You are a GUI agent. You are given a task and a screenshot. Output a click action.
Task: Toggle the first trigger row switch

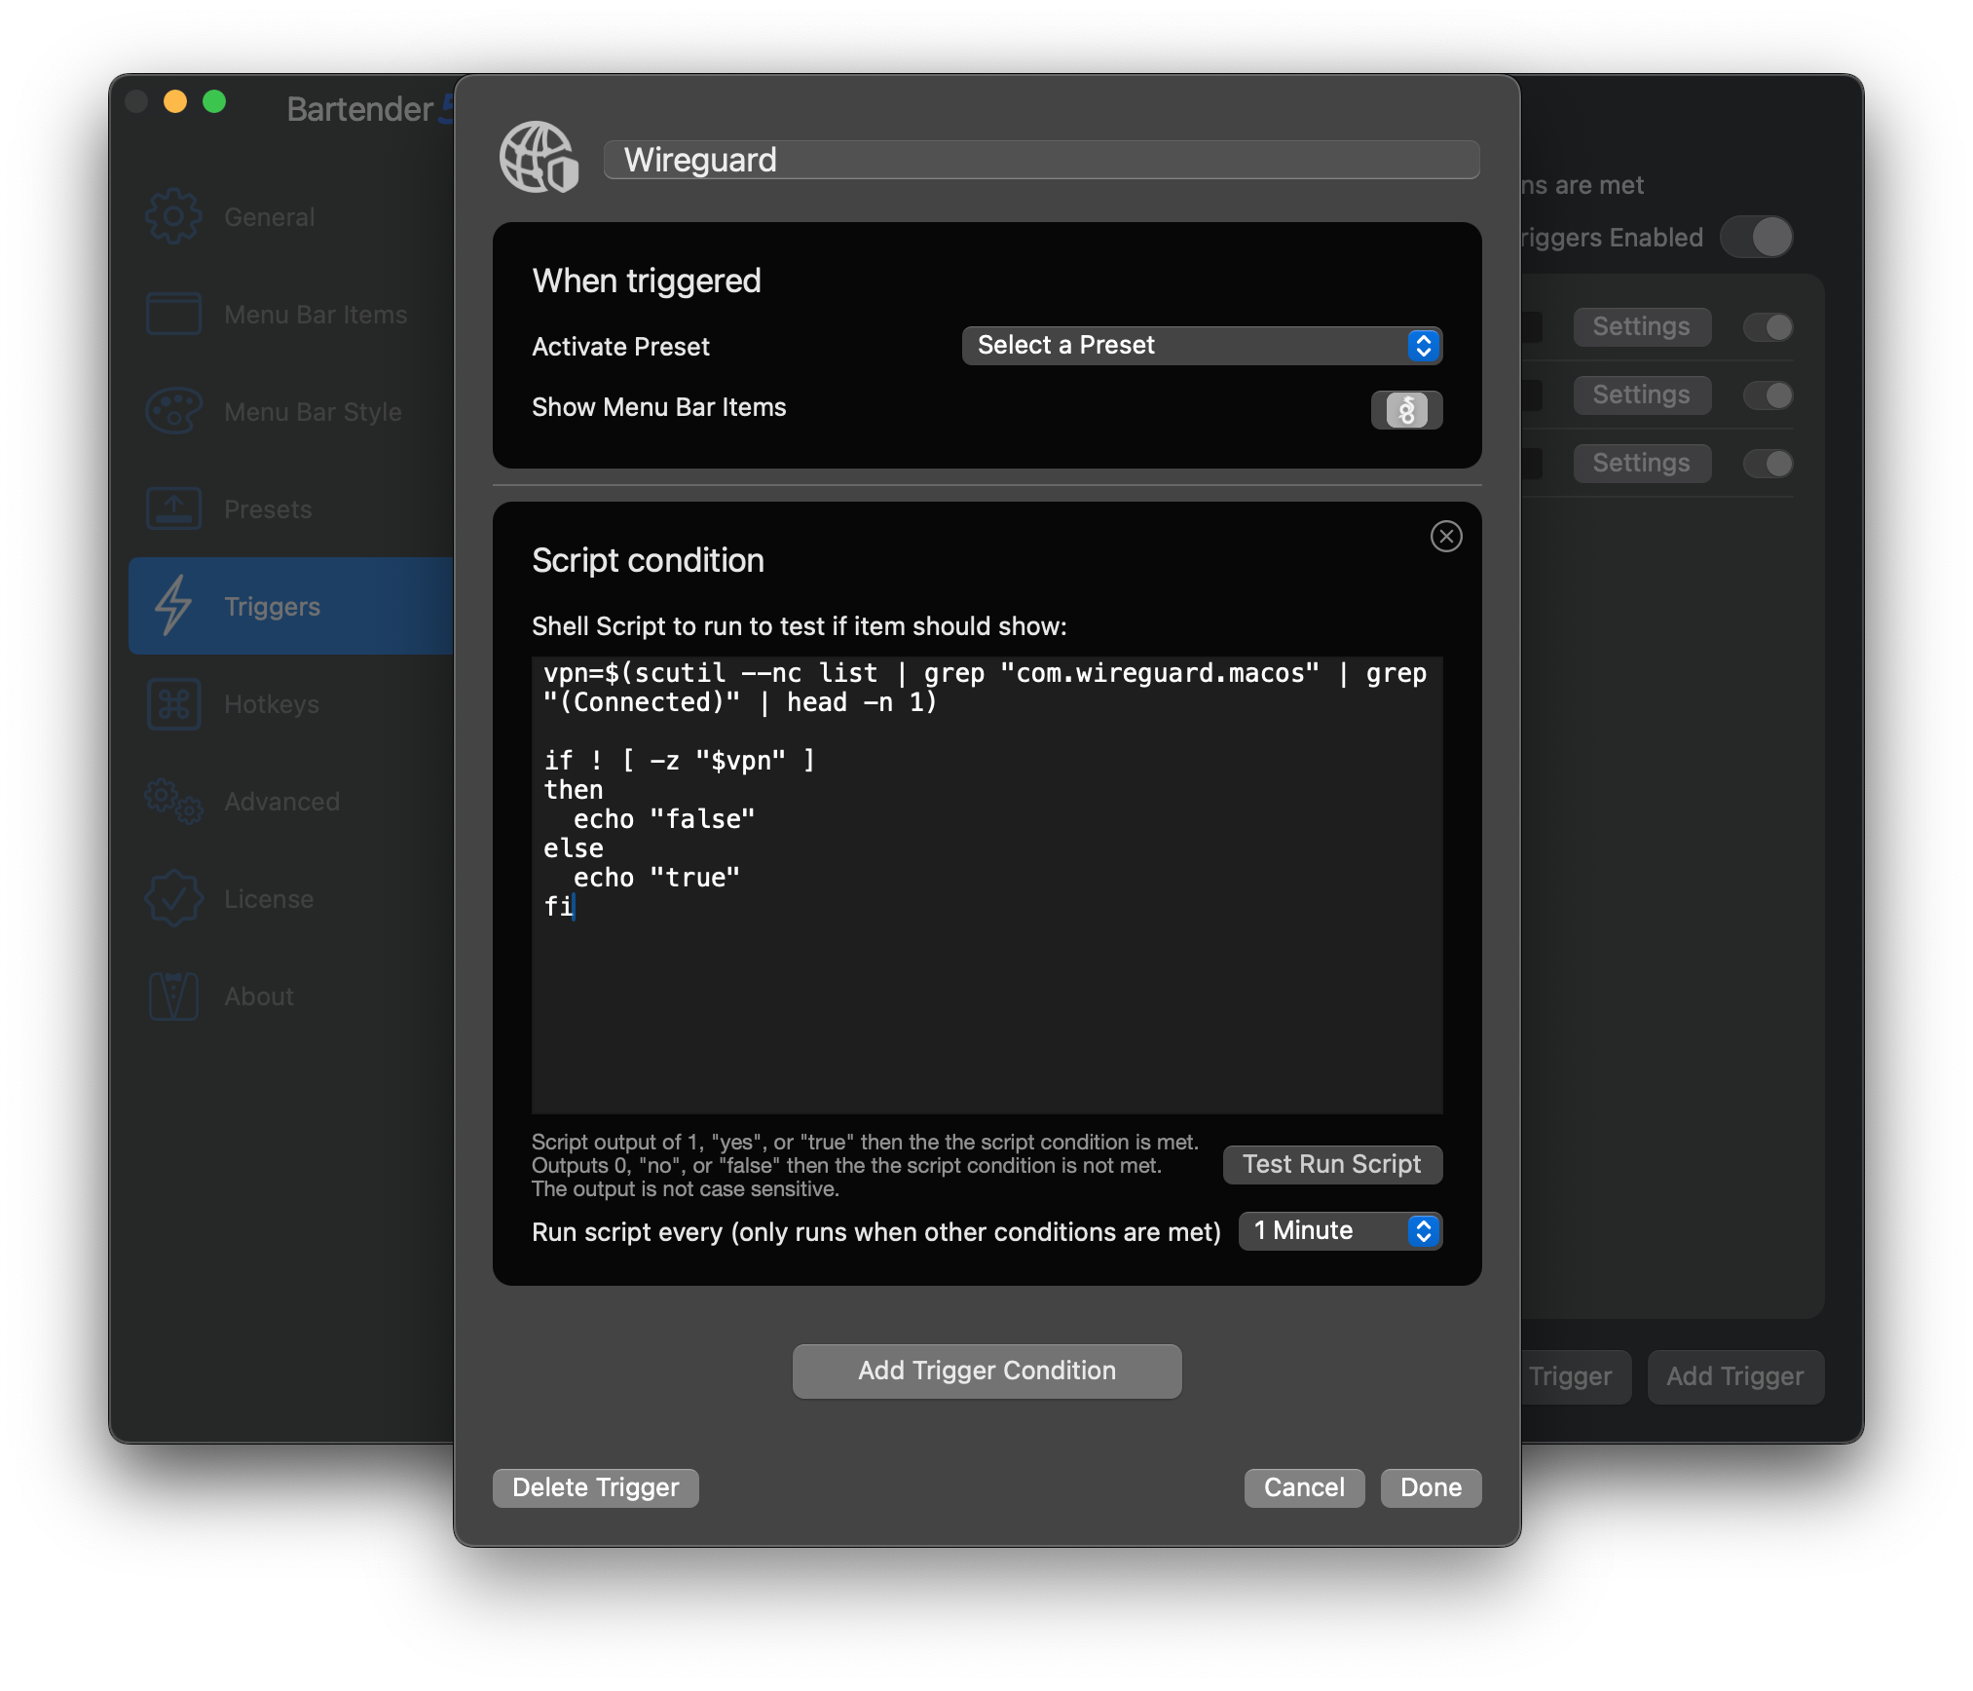click(1768, 327)
